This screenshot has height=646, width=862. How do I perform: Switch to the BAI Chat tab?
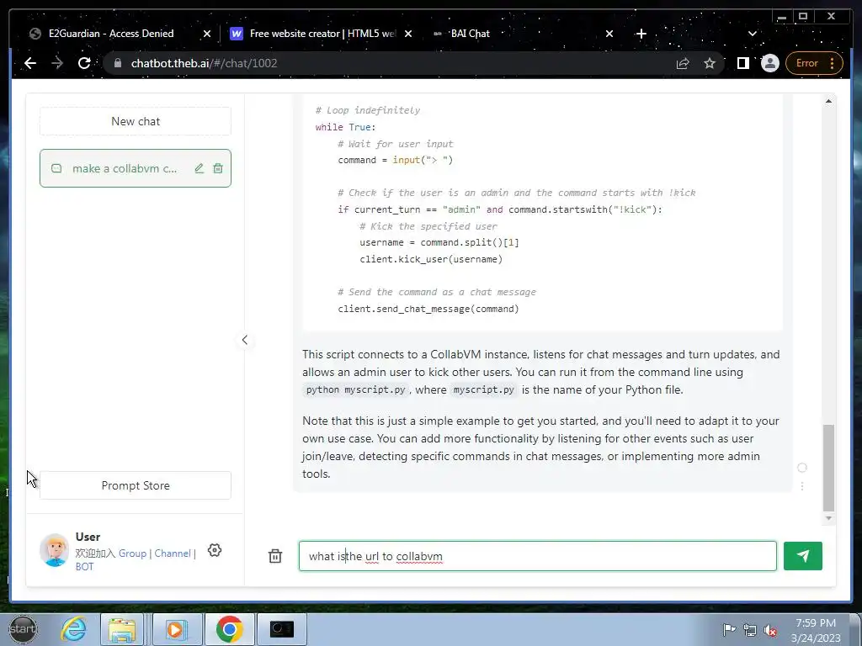tap(470, 34)
